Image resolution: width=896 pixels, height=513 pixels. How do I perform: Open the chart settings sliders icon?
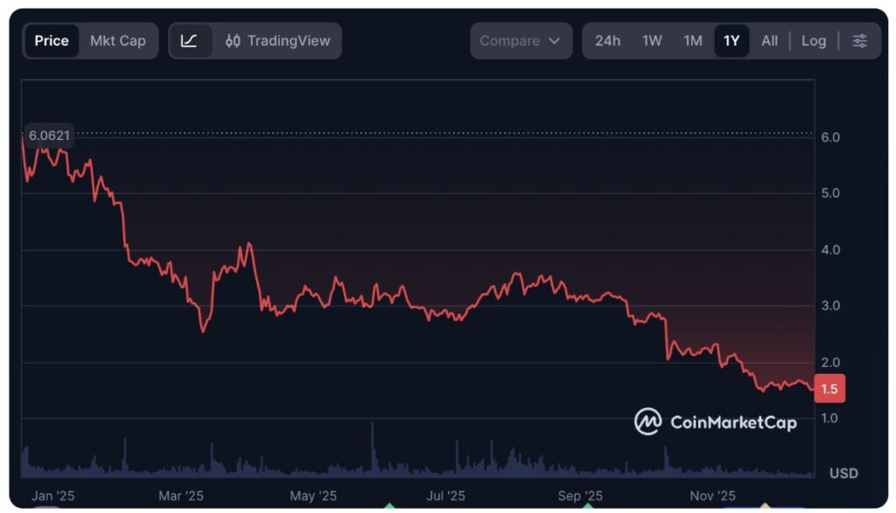point(860,41)
